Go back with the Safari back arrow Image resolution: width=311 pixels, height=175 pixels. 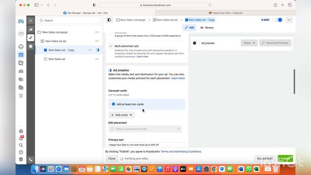coord(48,5)
